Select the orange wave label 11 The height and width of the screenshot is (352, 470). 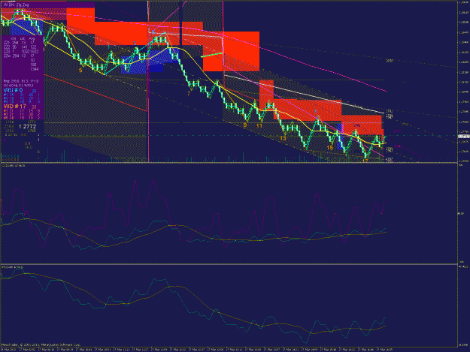(259, 126)
